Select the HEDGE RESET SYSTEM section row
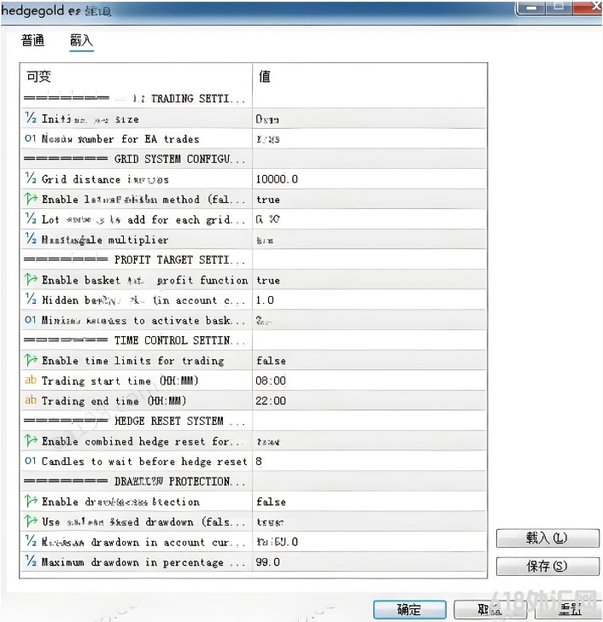This screenshot has height=622, width=603. (x=253, y=421)
